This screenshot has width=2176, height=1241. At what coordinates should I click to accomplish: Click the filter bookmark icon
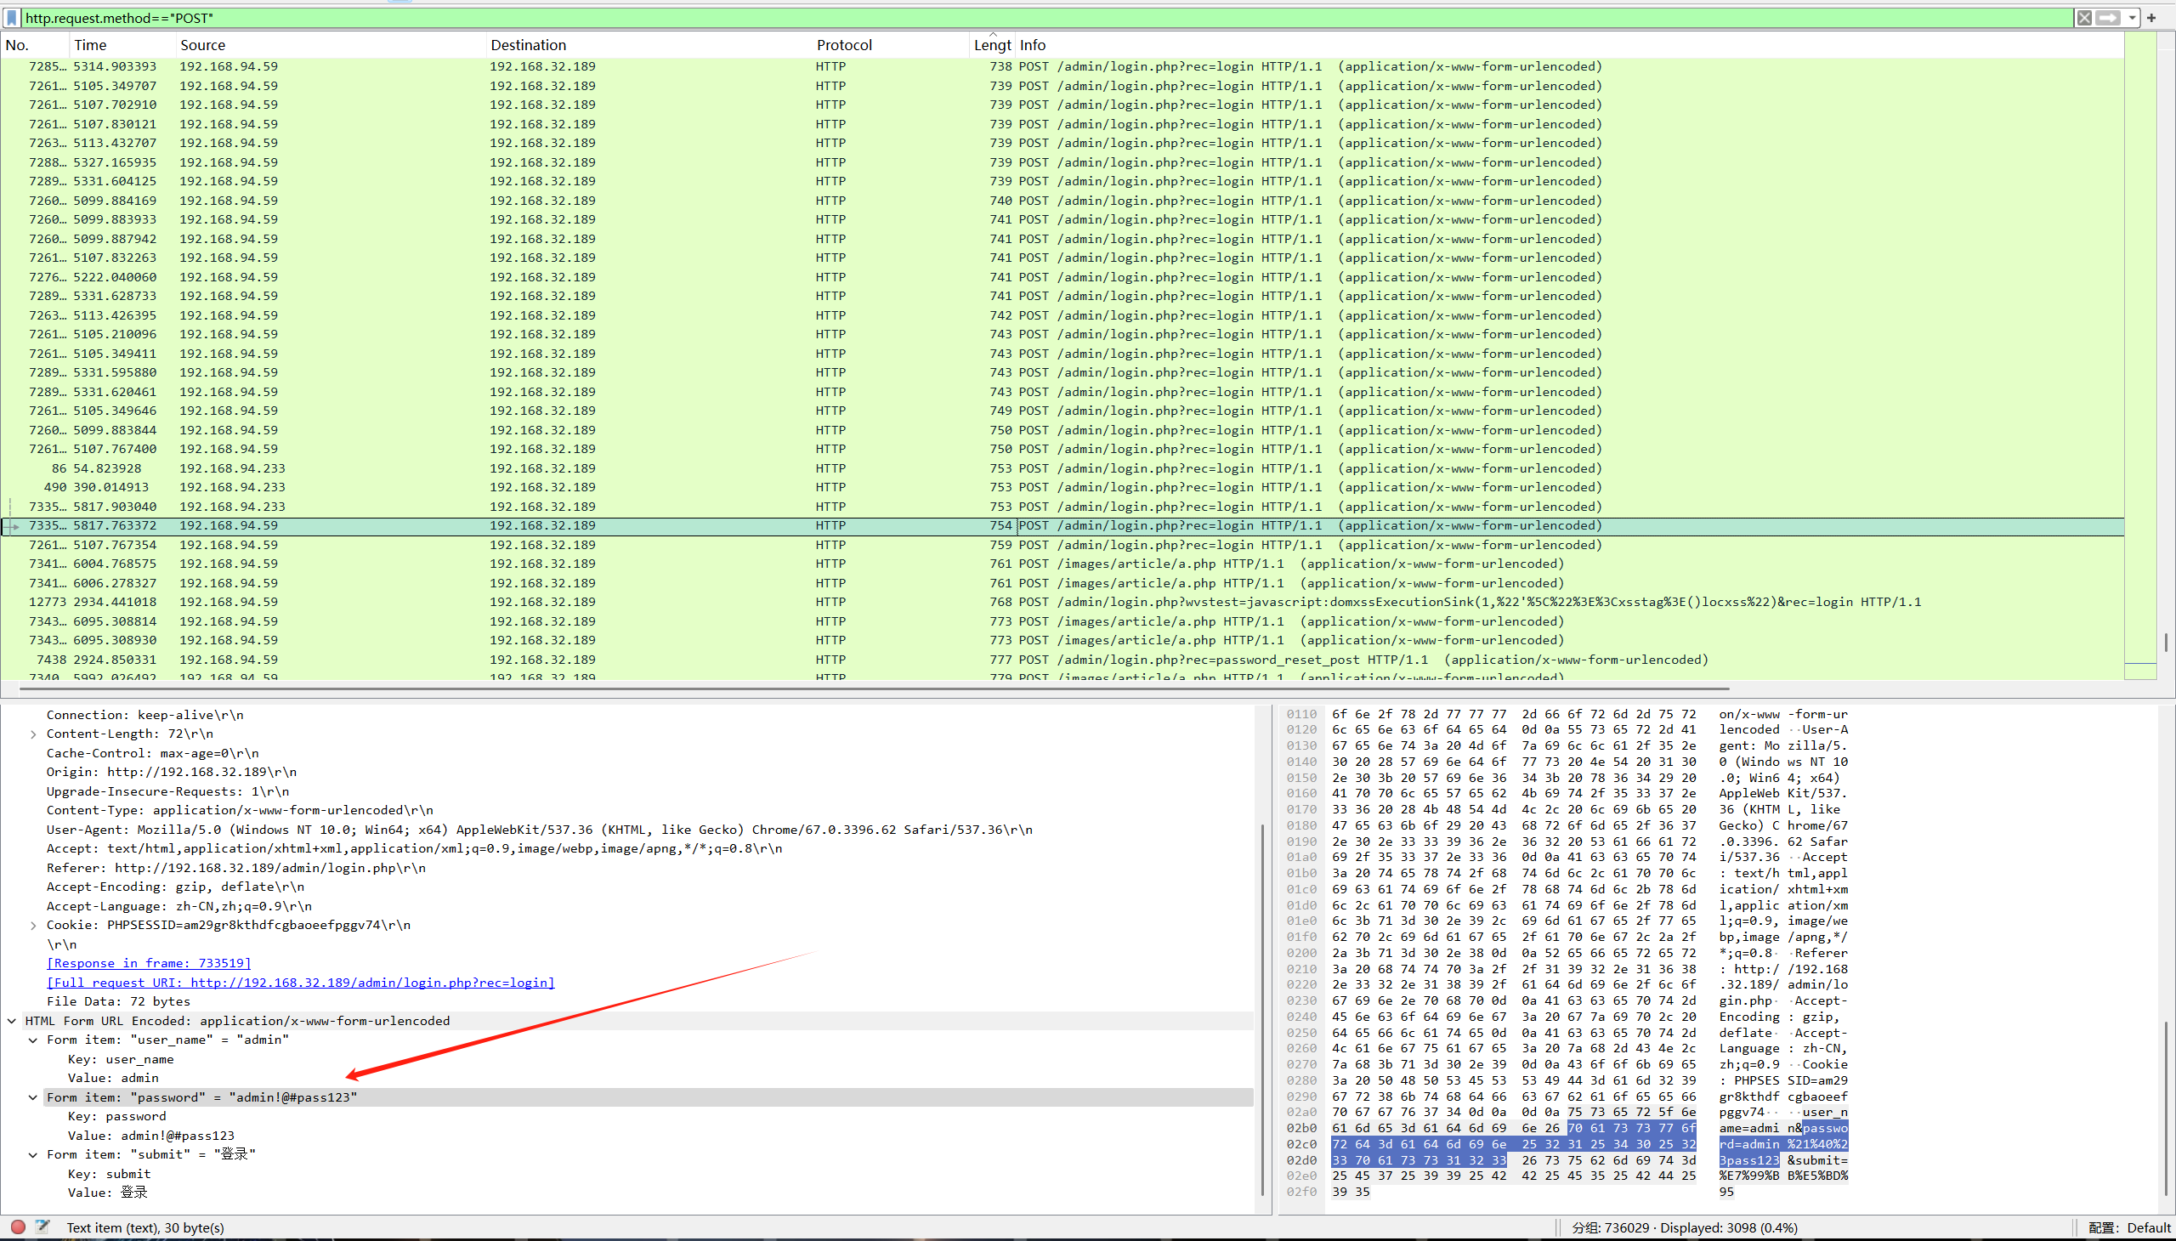tap(12, 18)
